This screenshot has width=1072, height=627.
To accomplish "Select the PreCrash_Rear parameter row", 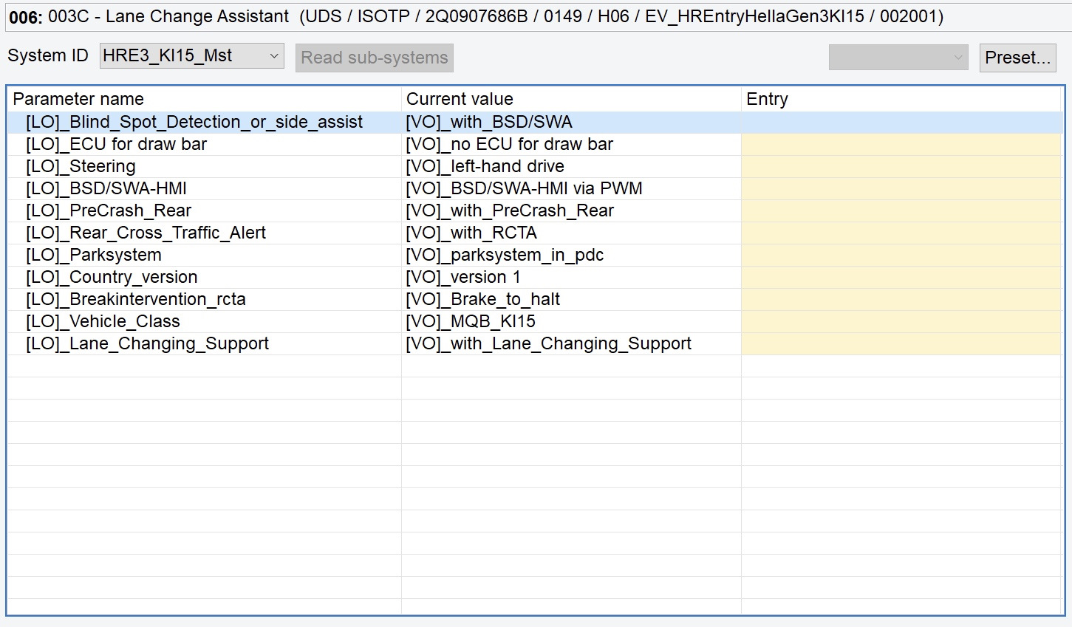I will pos(108,210).
